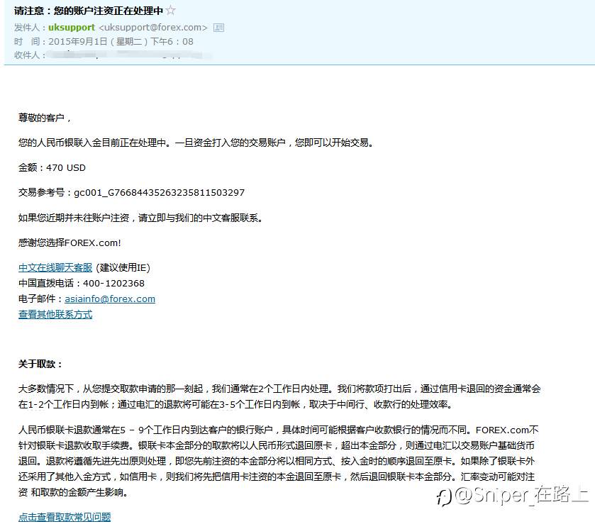Click the paragraph starting 人民币银联卡退款通常在5 – 9个工作日
This screenshot has width=595, height=529.
(278, 461)
